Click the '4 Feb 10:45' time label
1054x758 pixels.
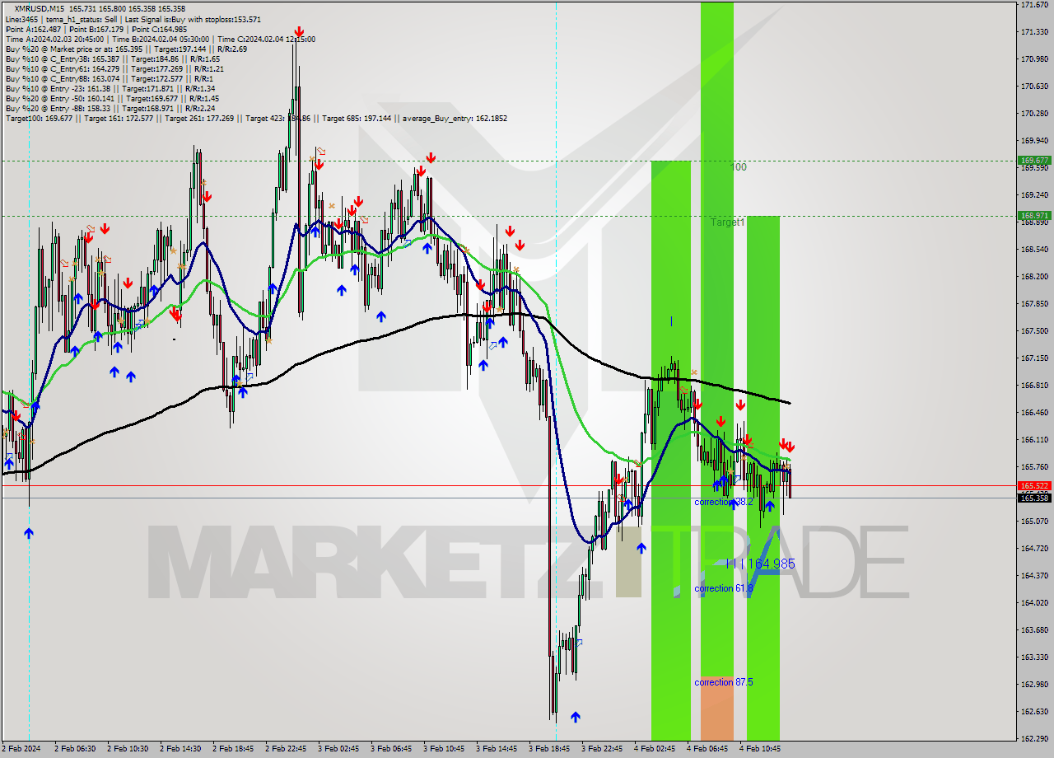[x=760, y=749]
